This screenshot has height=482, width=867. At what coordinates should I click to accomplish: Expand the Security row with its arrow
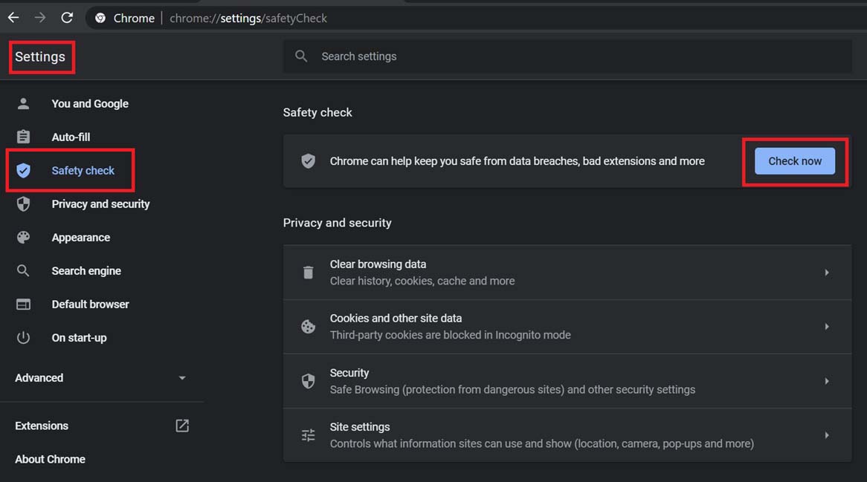[827, 381]
